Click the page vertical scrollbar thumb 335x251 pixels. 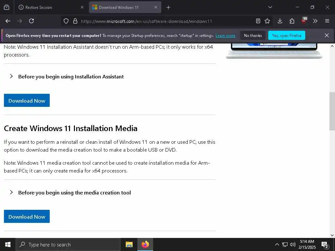(x=332, y=111)
